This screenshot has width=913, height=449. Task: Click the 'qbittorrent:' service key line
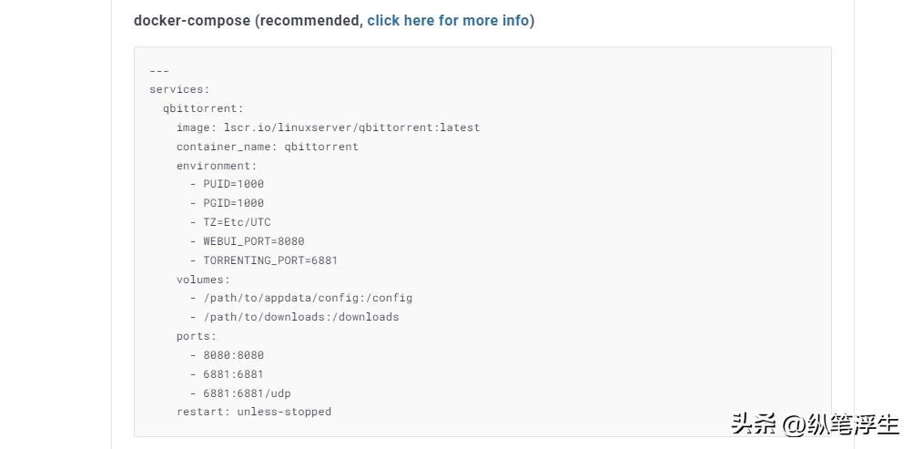tap(203, 108)
